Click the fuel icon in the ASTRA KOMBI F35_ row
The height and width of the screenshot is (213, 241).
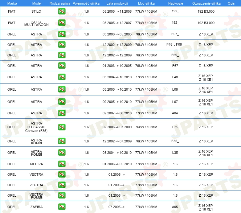[x=62, y=141]
